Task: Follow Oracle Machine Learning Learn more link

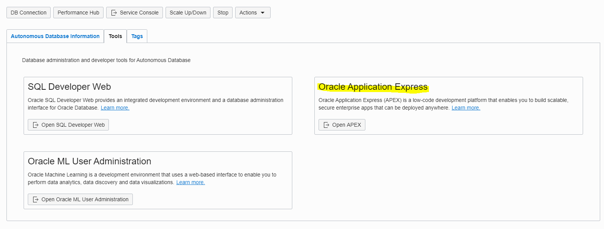Action: pos(190,182)
